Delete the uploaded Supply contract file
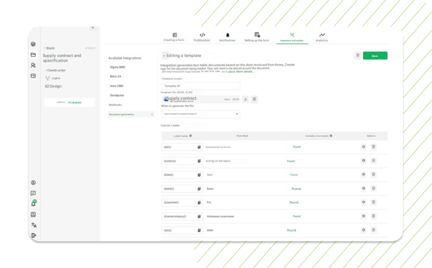The image size is (432, 268). tap(254, 99)
